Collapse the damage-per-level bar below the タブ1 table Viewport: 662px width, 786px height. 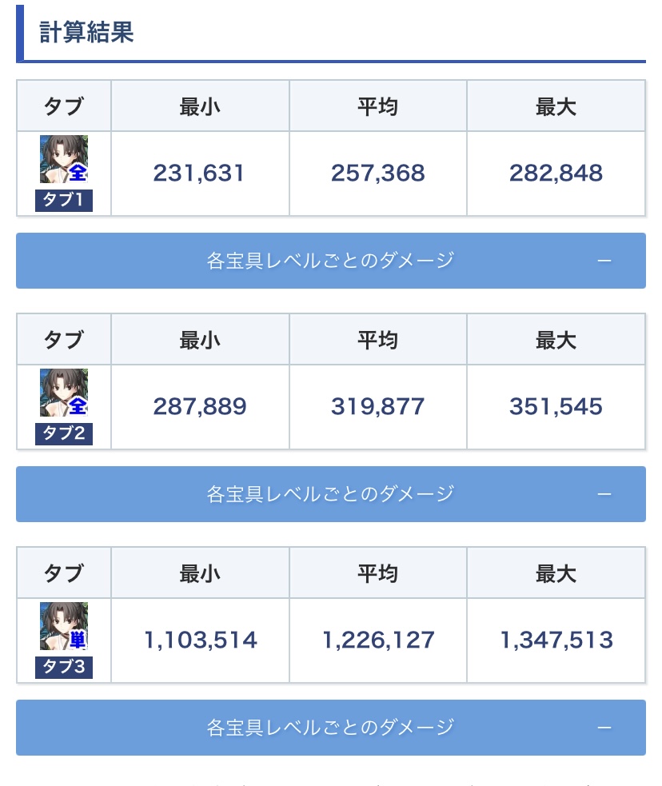pyautogui.click(x=604, y=261)
